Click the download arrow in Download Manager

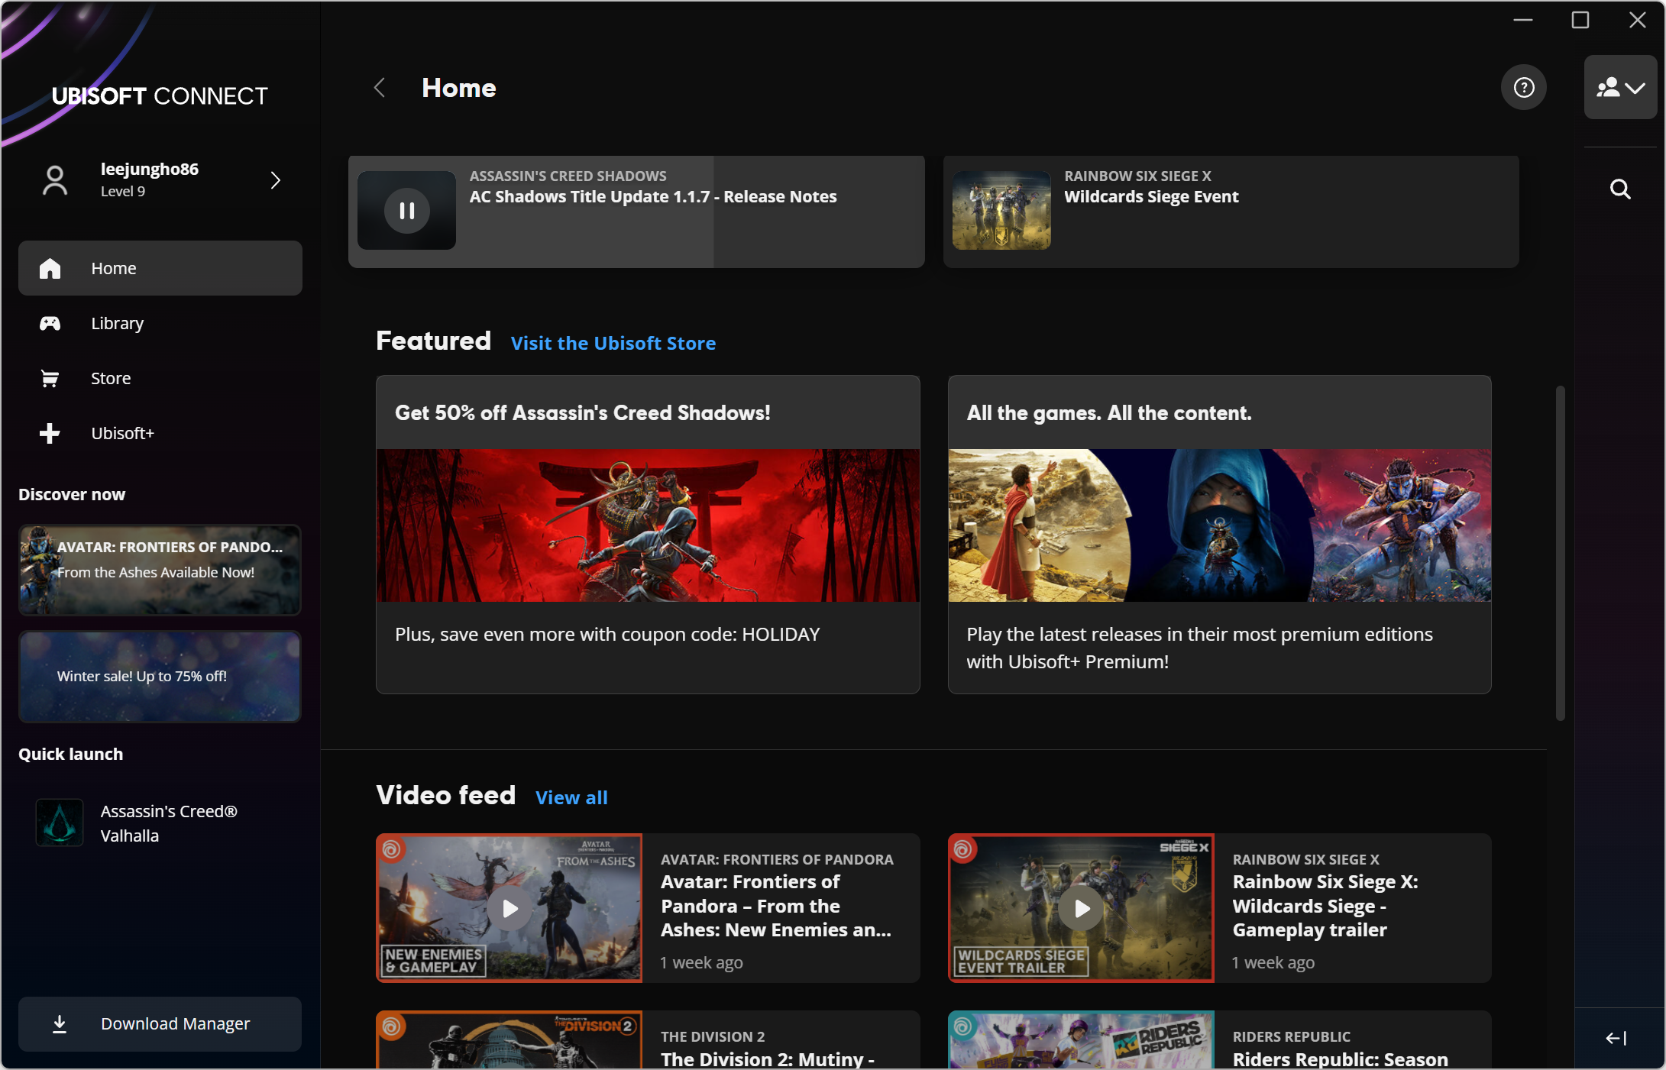[60, 1023]
